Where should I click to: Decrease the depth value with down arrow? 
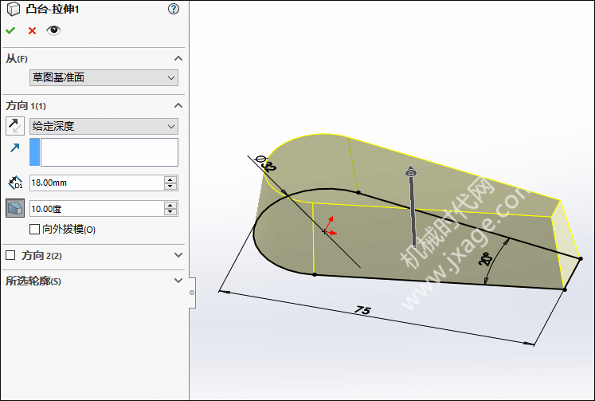[x=170, y=187]
